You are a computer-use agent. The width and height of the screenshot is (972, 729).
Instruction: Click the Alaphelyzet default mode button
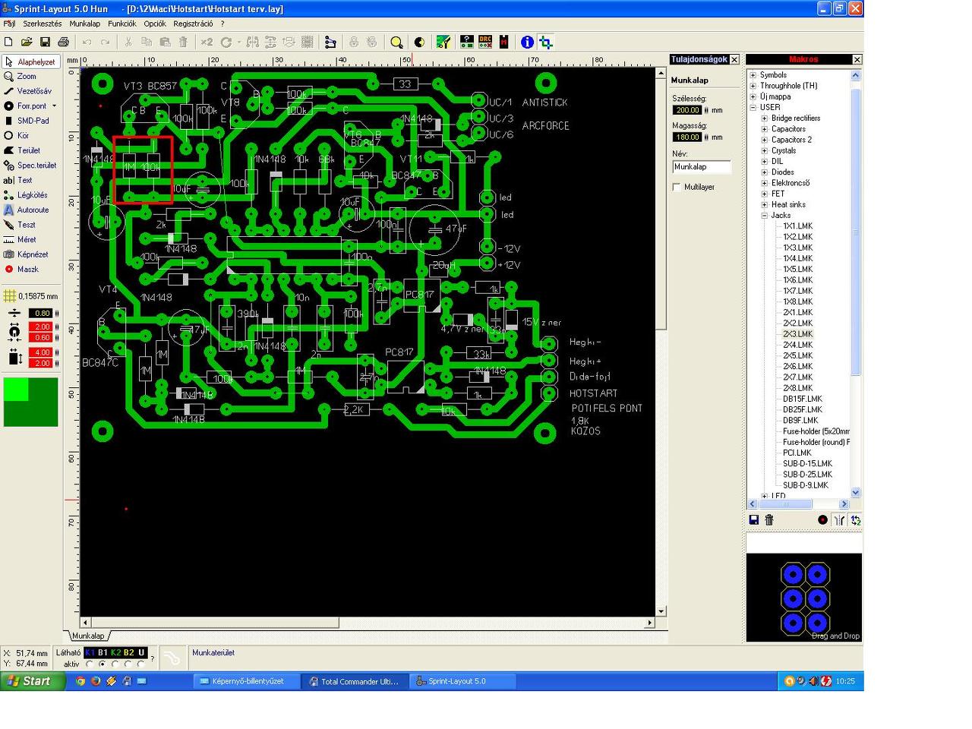pyautogui.click(x=30, y=62)
